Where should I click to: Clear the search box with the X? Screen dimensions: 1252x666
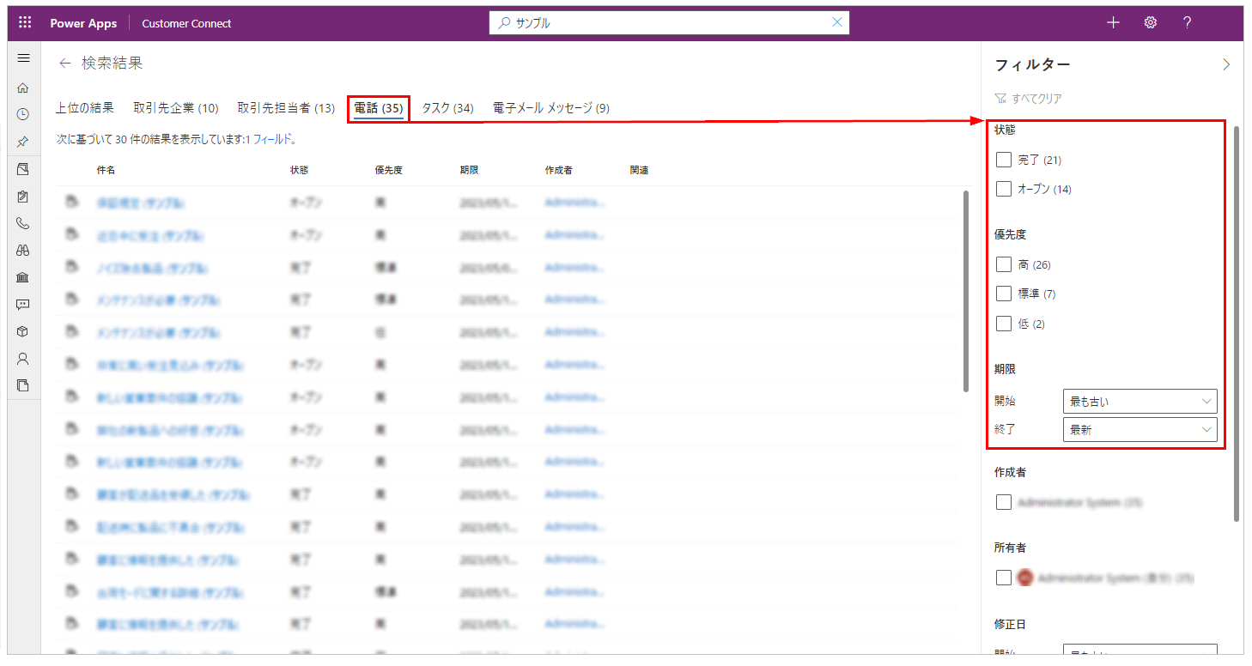(x=837, y=23)
